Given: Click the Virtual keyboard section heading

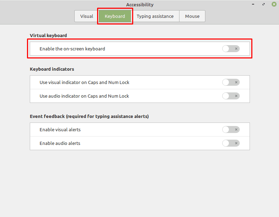Looking at the screenshot, I should (48, 36).
